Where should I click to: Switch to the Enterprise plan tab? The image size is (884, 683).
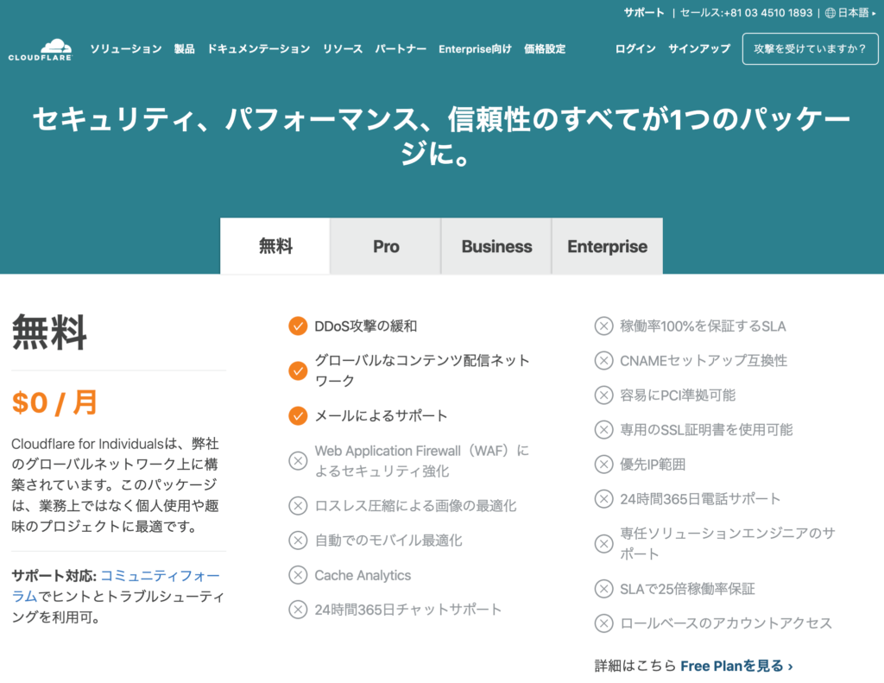pos(607,246)
